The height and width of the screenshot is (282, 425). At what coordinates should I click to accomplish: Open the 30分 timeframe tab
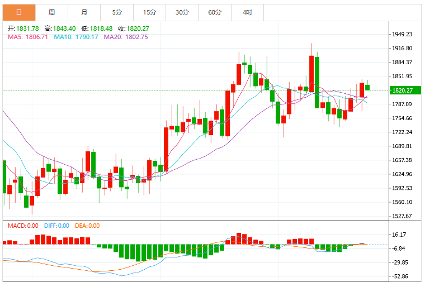(182, 12)
